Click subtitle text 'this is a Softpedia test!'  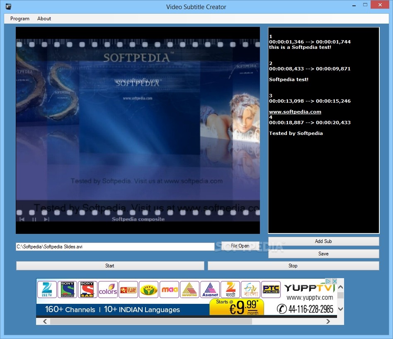click(x=300, y=47)
